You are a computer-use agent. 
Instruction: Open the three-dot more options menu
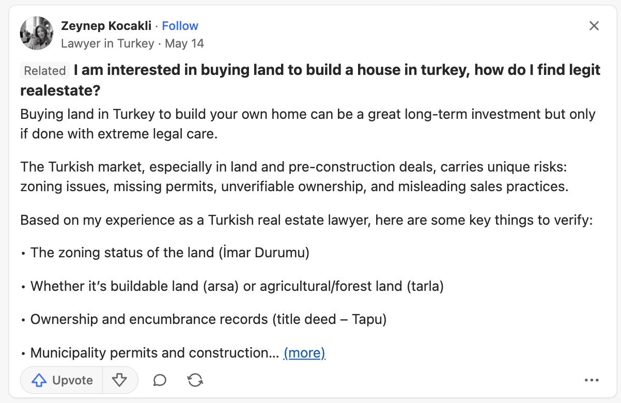(592, 380)
